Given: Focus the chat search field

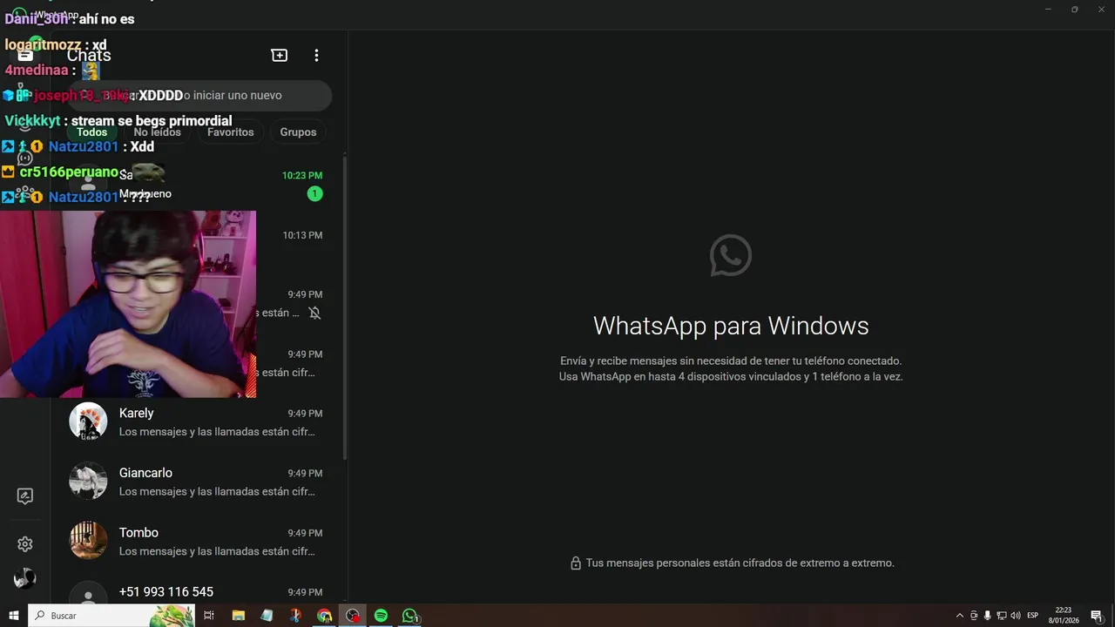Looking at the screenshot, I should (x=199, y=95).
